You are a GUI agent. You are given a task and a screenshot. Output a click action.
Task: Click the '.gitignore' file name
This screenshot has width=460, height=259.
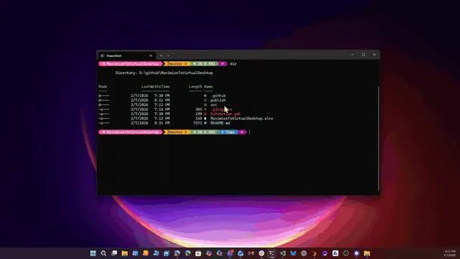[221, 109]
